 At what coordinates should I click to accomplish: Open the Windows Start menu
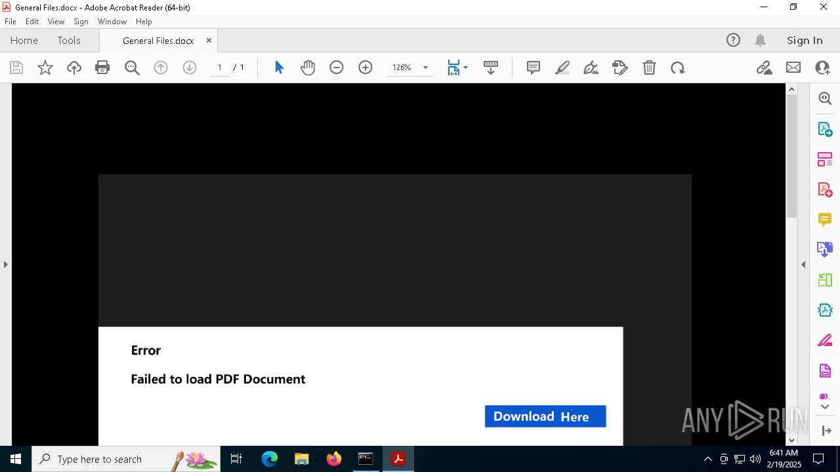[16, 459]
